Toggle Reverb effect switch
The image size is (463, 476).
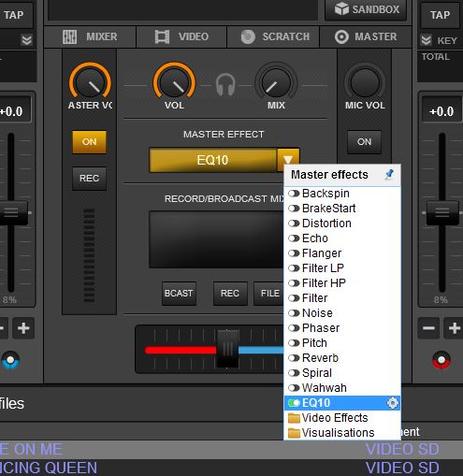294,358
